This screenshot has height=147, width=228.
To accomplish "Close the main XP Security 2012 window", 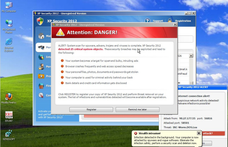I will [193, 13].
